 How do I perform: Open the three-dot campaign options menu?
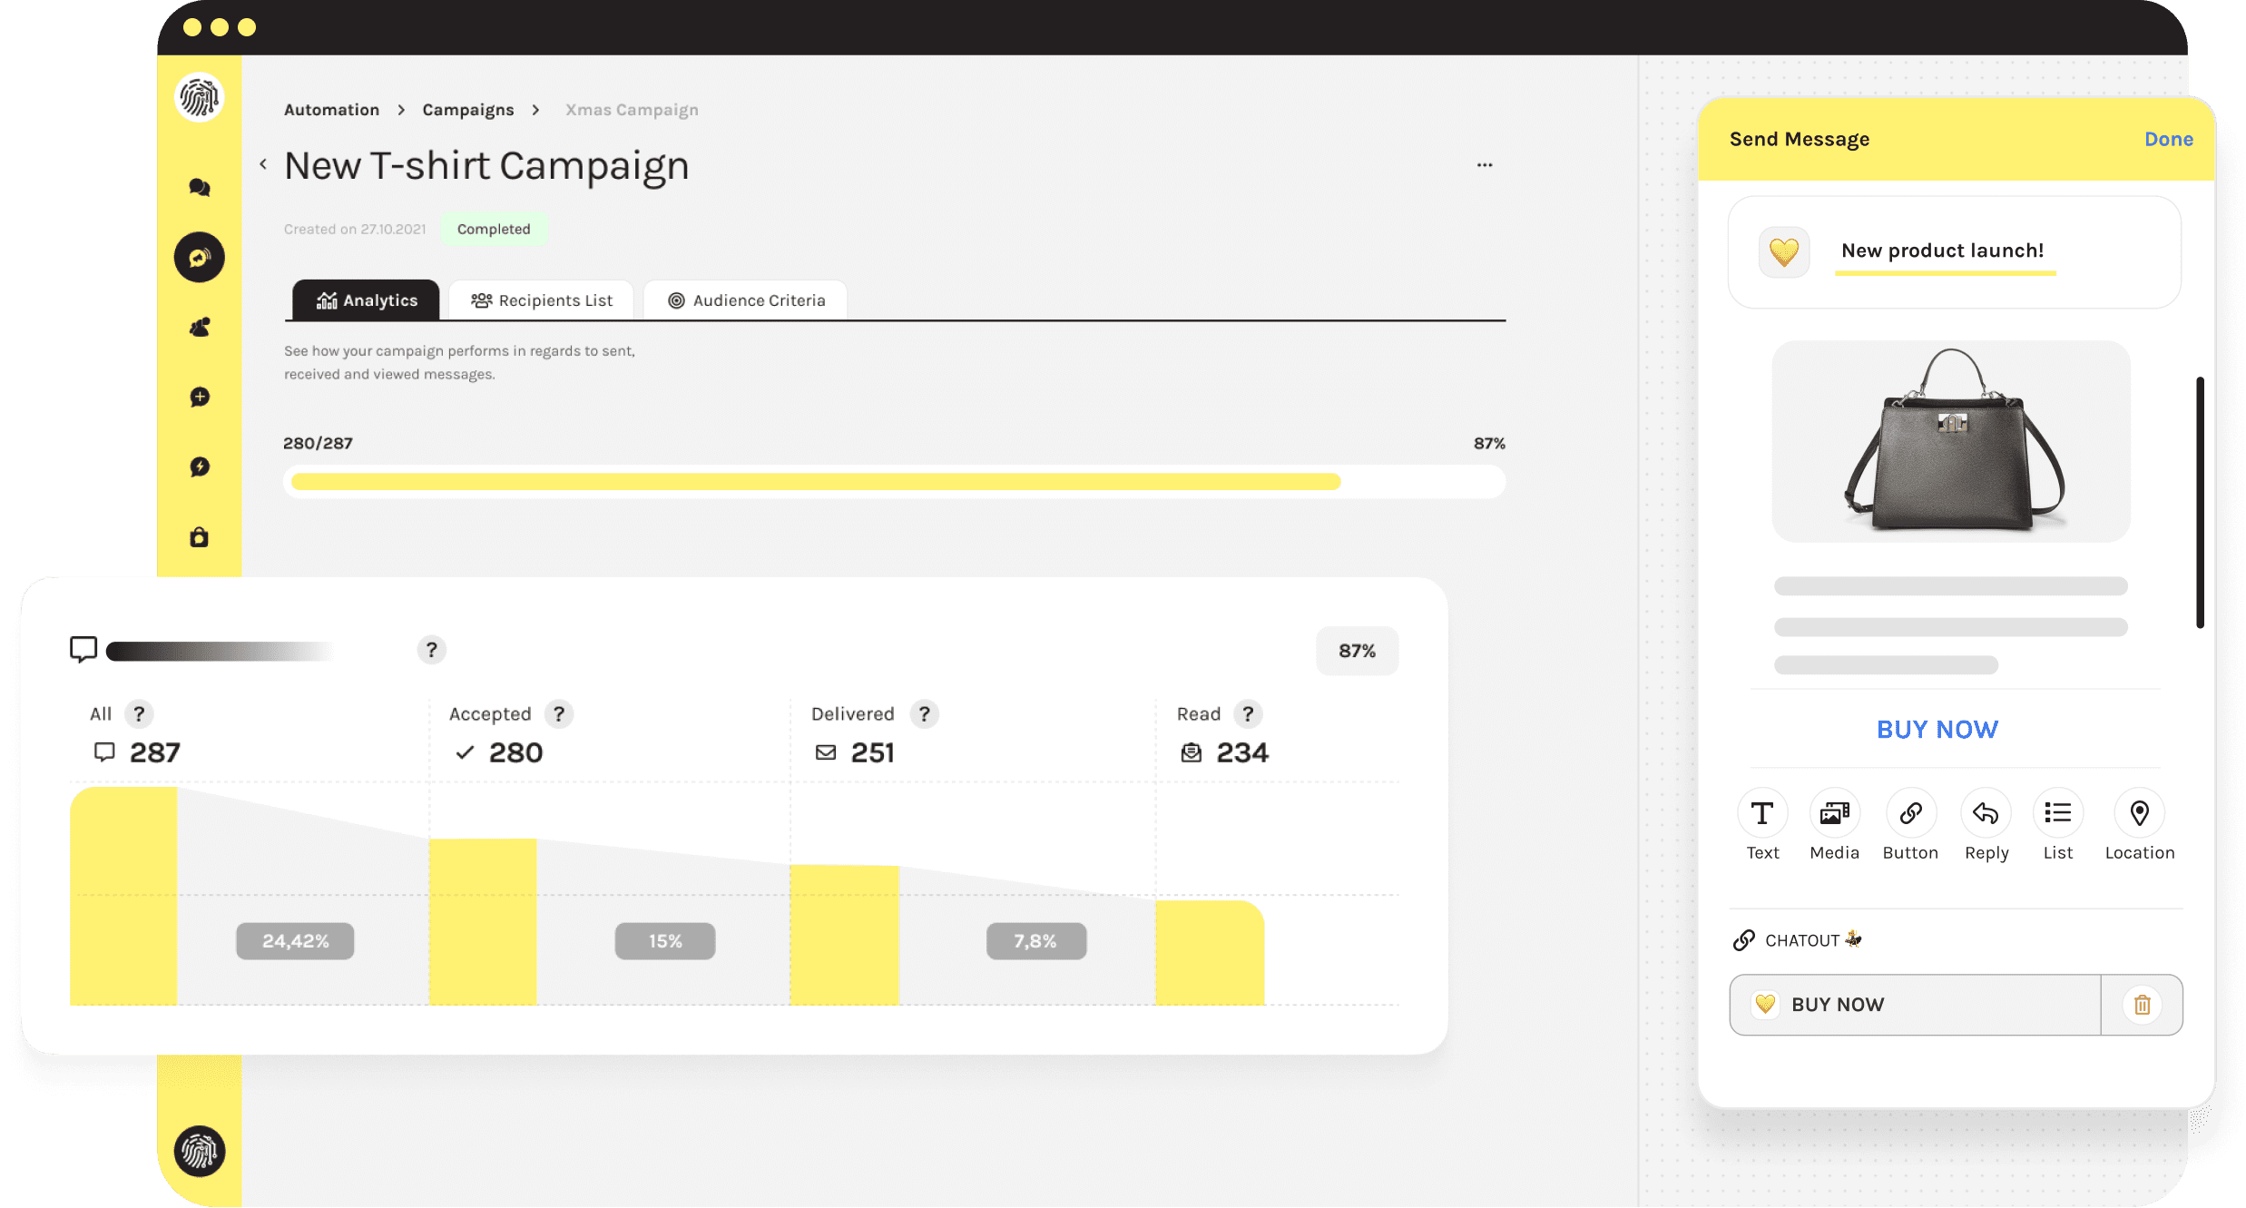[1485, 165]
